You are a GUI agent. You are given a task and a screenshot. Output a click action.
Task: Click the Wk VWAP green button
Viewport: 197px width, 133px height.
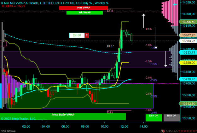click(x=84, y=13)
